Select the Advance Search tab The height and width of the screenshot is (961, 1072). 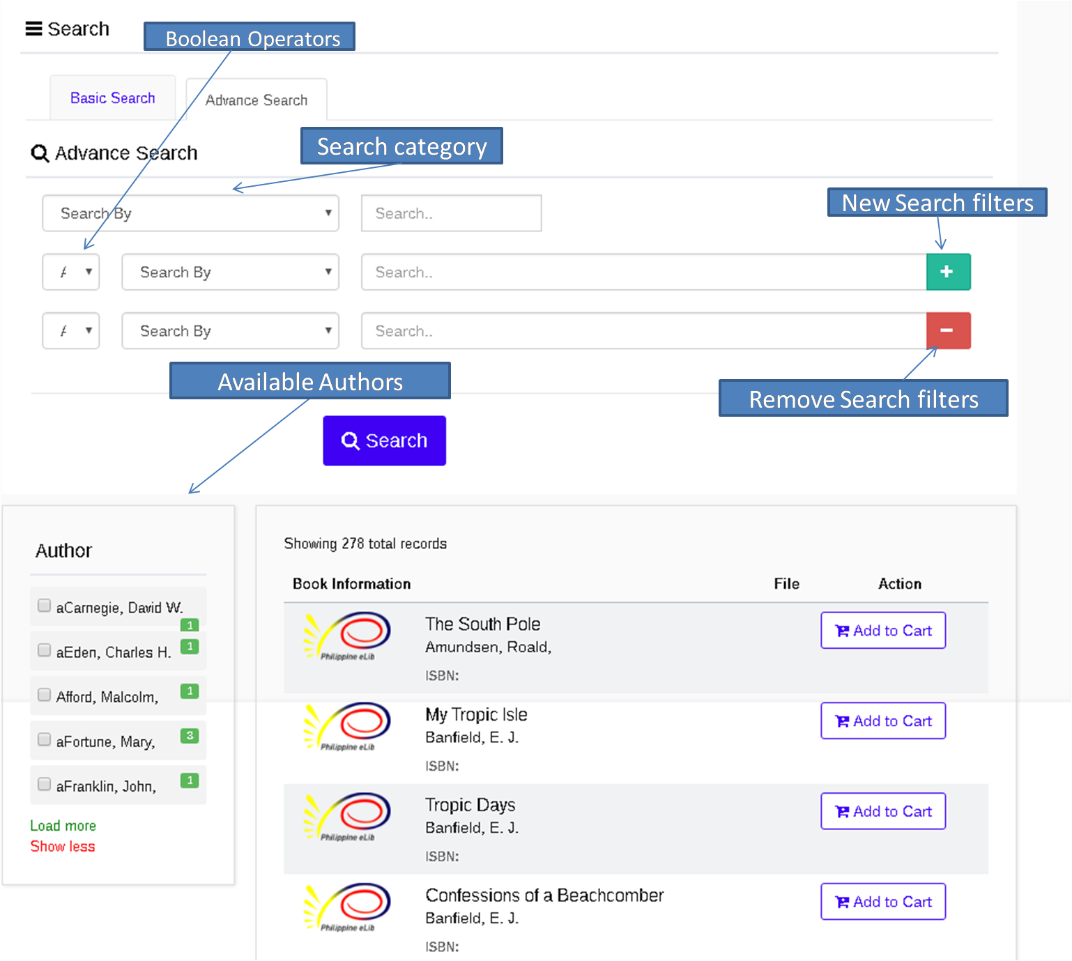256,100
